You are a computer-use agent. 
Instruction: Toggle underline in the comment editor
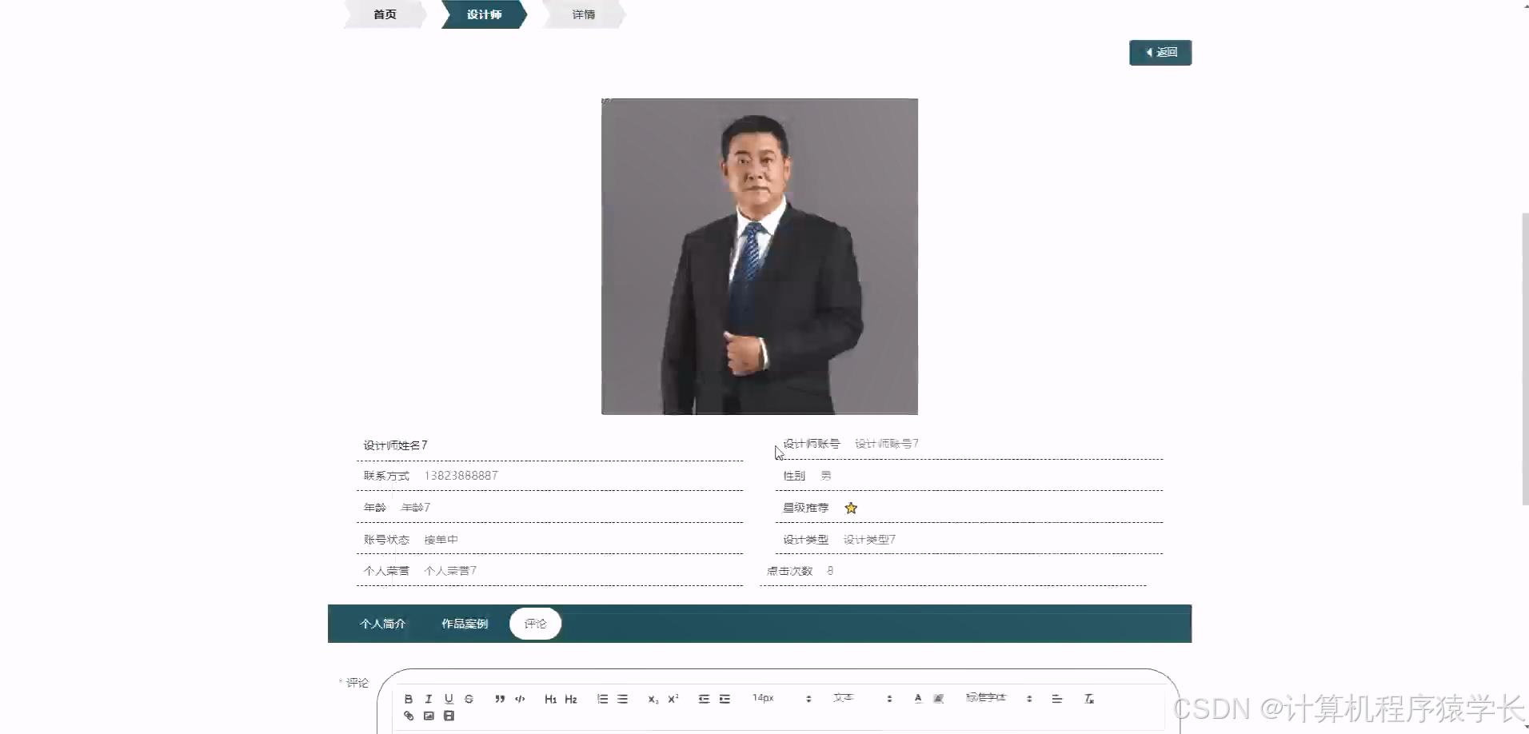pos(449,698)
